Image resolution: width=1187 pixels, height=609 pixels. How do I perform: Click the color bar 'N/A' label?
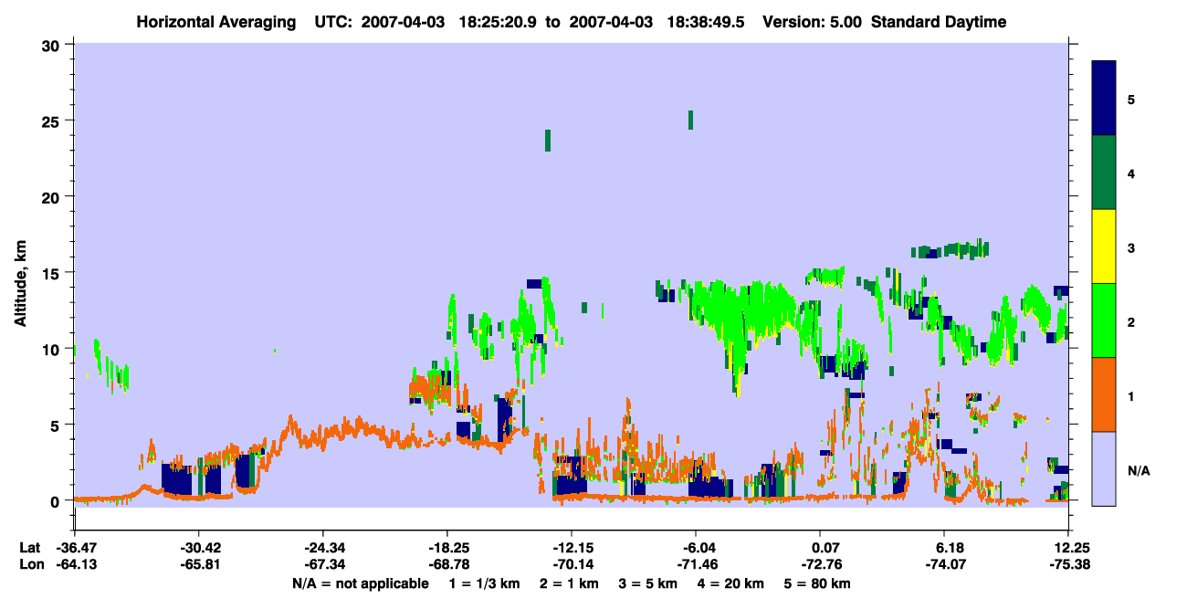click(1138, 470)
